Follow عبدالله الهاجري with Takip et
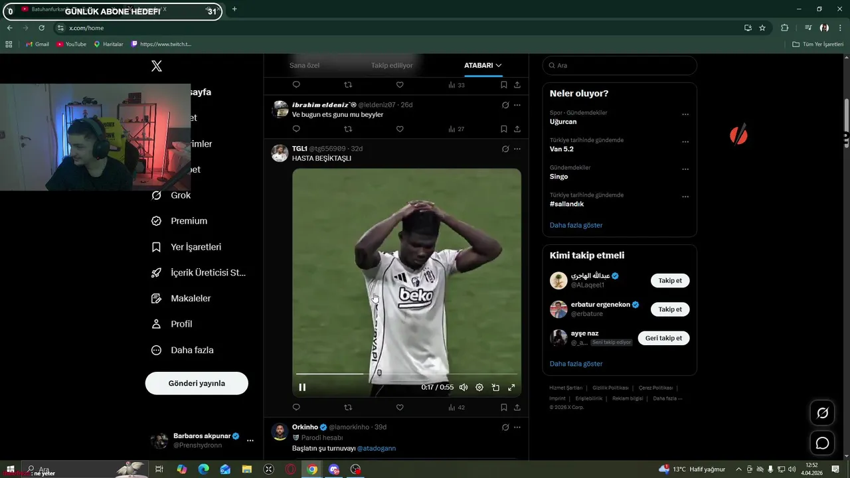 point(670,281)
